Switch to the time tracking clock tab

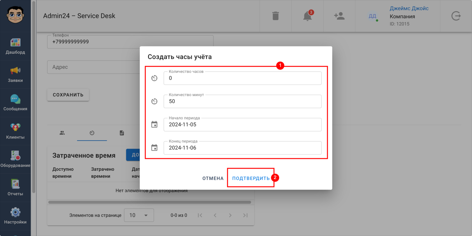pyautogui.click(x=92, y=133)
